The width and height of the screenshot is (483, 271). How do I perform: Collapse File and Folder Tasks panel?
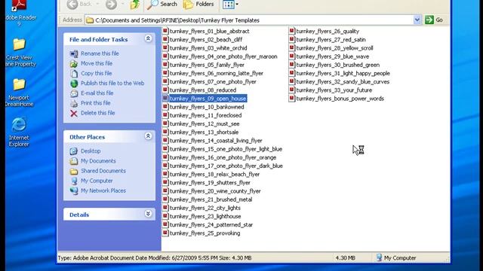148,38
